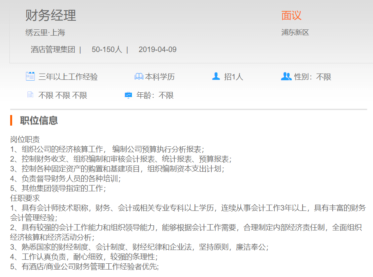The image size is (373, 277).
Task: Open the 财务经理 job title
Action: (x=51, y=16)
